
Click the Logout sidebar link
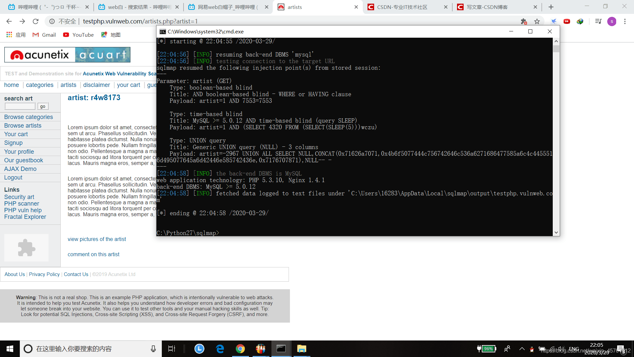pos(13,178)
